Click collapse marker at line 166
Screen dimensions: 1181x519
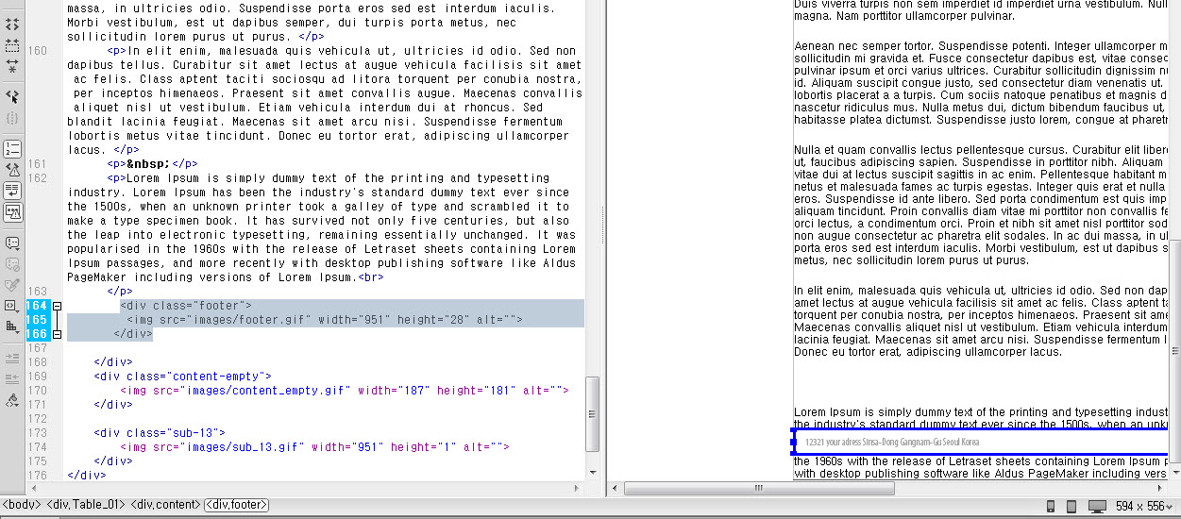pos(57,334)
